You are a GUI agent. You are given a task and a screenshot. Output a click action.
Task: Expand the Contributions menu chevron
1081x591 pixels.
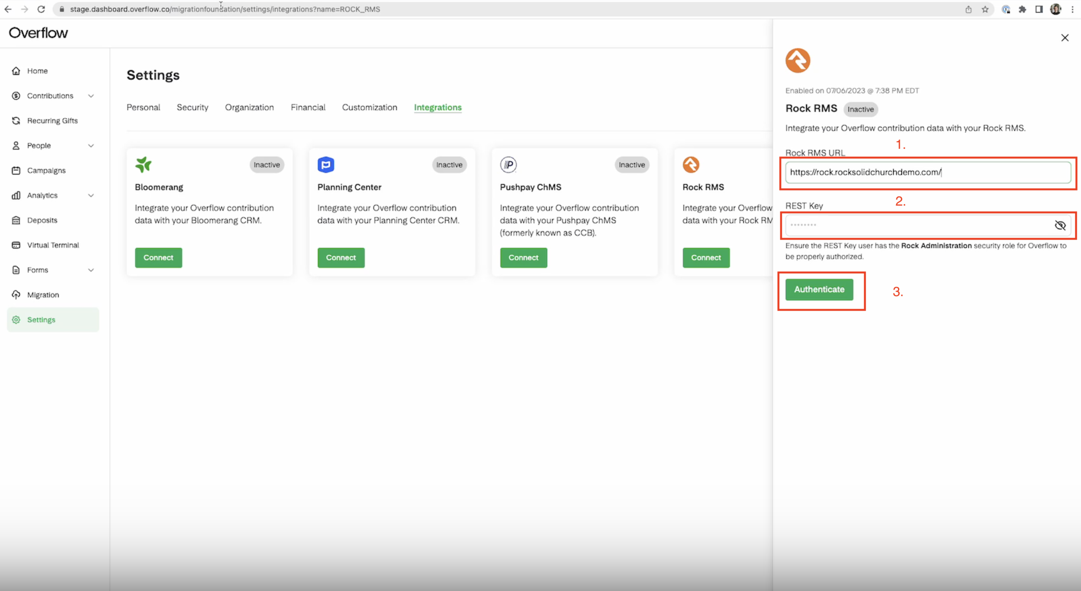click(91, 96)
